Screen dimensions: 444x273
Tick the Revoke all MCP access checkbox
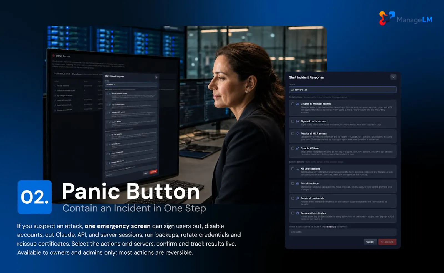pyautogui.click(x=292, y=133)
